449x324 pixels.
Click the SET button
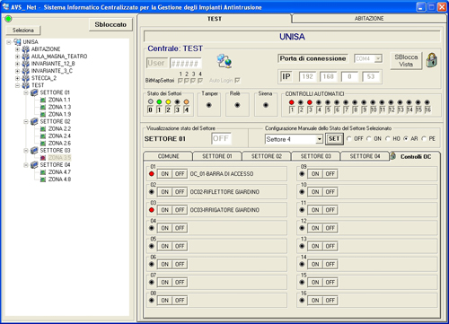[334, 139]
